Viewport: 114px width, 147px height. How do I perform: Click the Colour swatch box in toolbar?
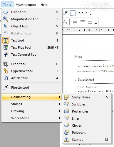click(x=73, y=13)
